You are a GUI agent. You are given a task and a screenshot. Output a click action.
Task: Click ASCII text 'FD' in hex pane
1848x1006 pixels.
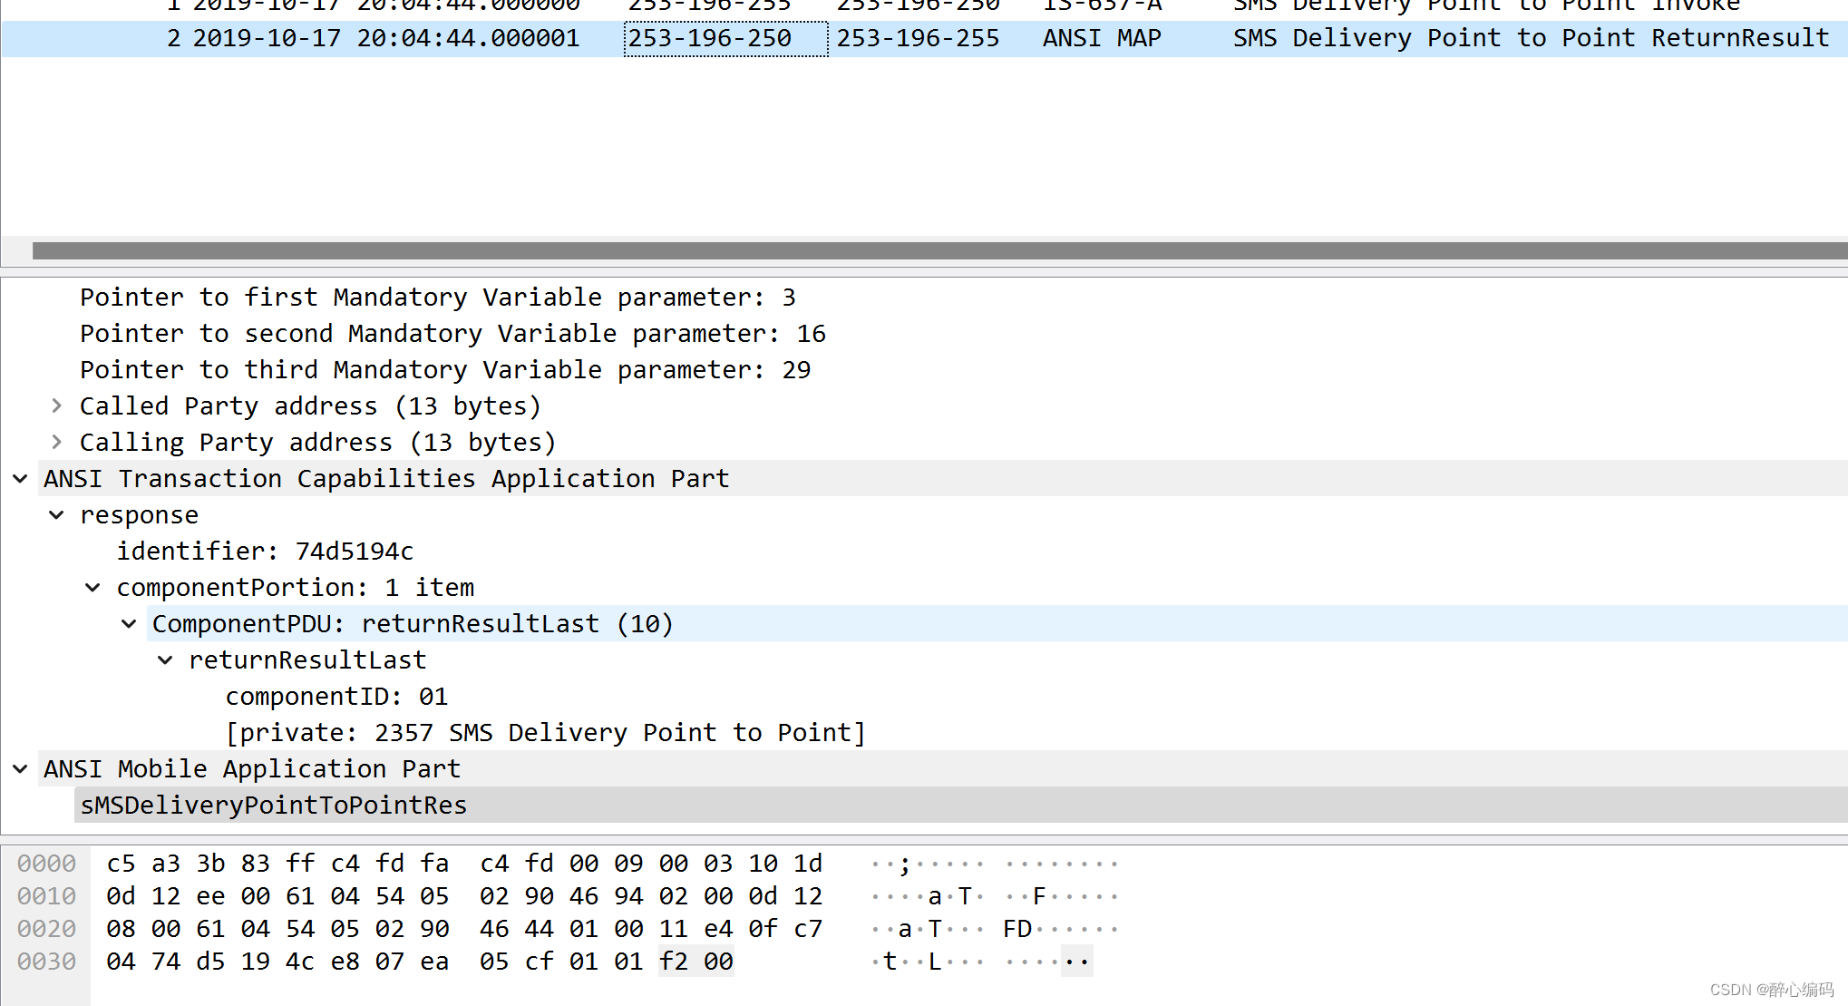pyautogui.click(x=1017, y=928)
